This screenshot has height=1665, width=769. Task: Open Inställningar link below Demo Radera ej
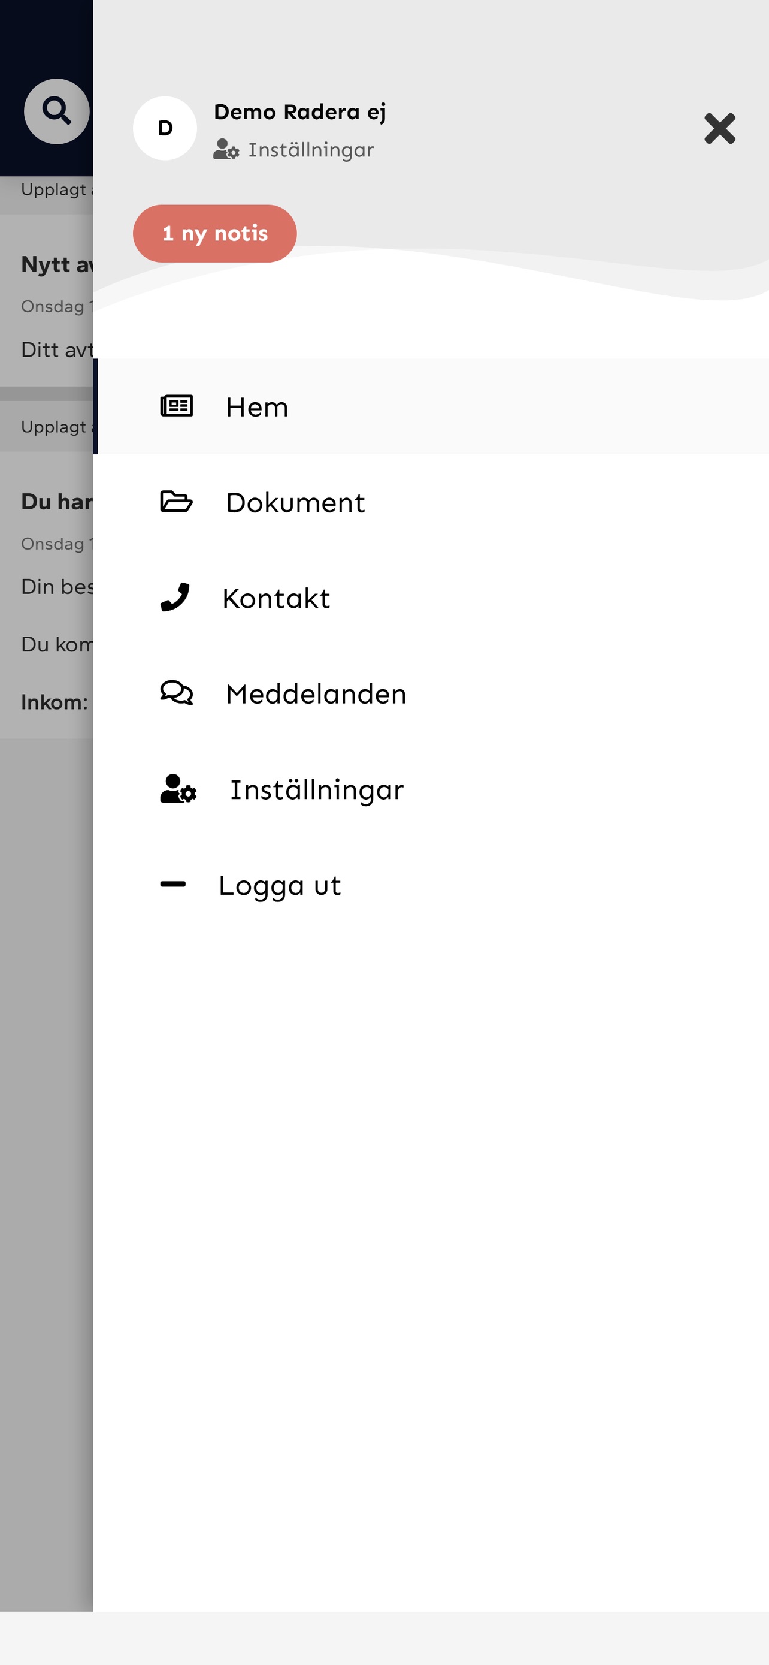pos(311,150)
